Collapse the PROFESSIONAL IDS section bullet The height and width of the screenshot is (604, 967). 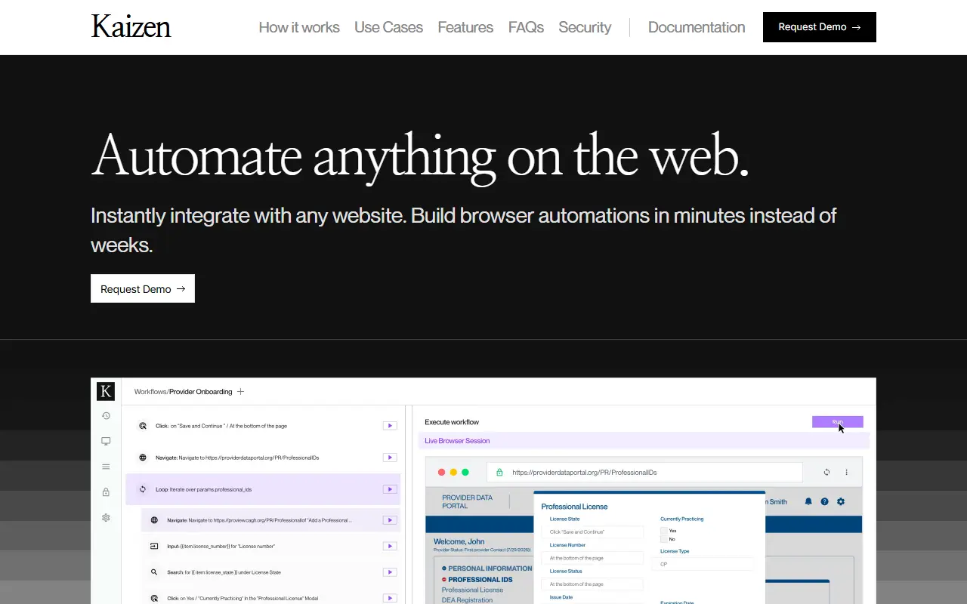coord(444,580)
